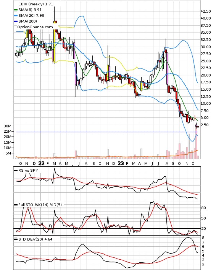
Task: Click the 8 value on the STD DEV scale
Action: [203, 238]
